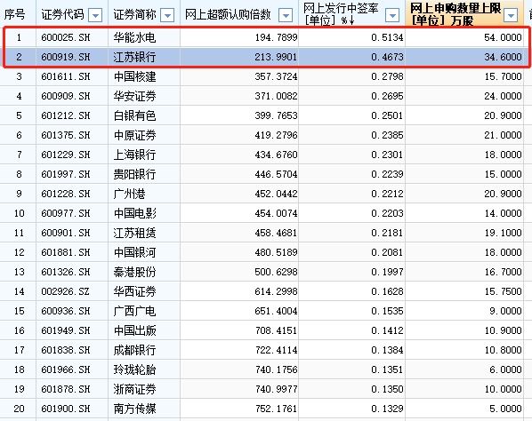Click code cell 600909.SH

click(66, 96)
